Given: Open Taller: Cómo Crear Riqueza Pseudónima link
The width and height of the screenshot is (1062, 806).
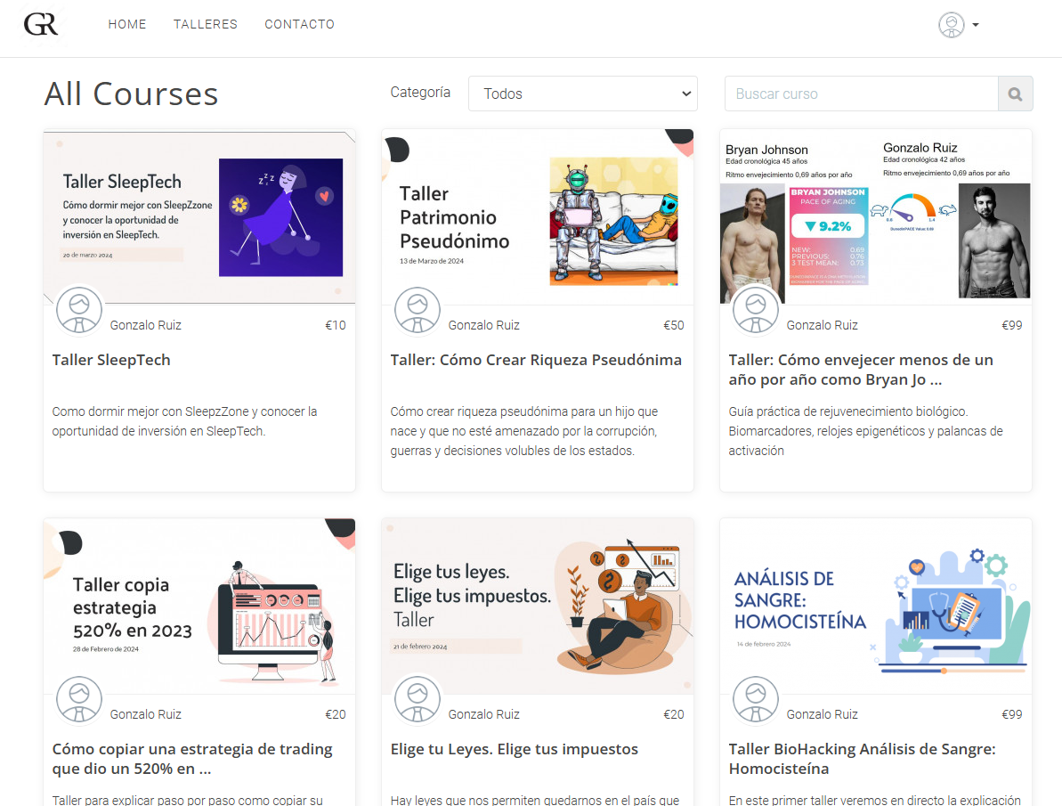Looking at the screenshot, I should tap(536, 360).
